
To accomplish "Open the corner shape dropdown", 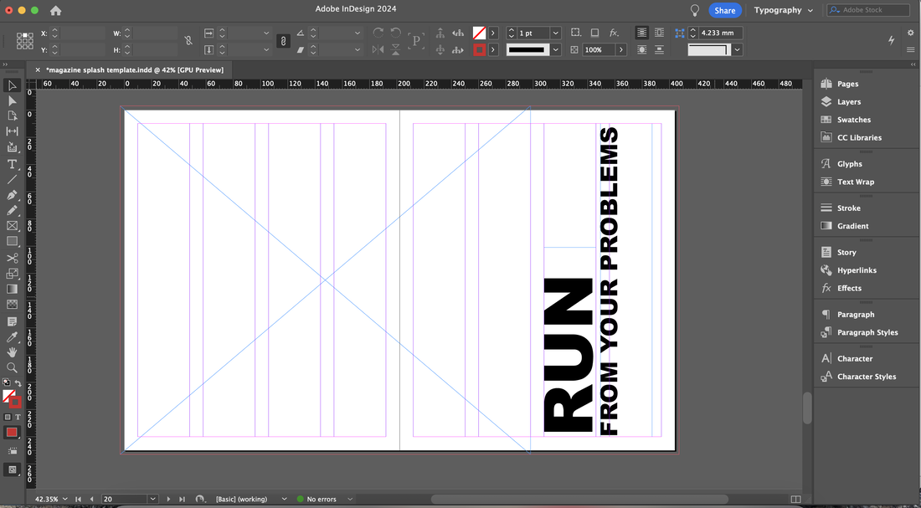I will tap(737, 50).
